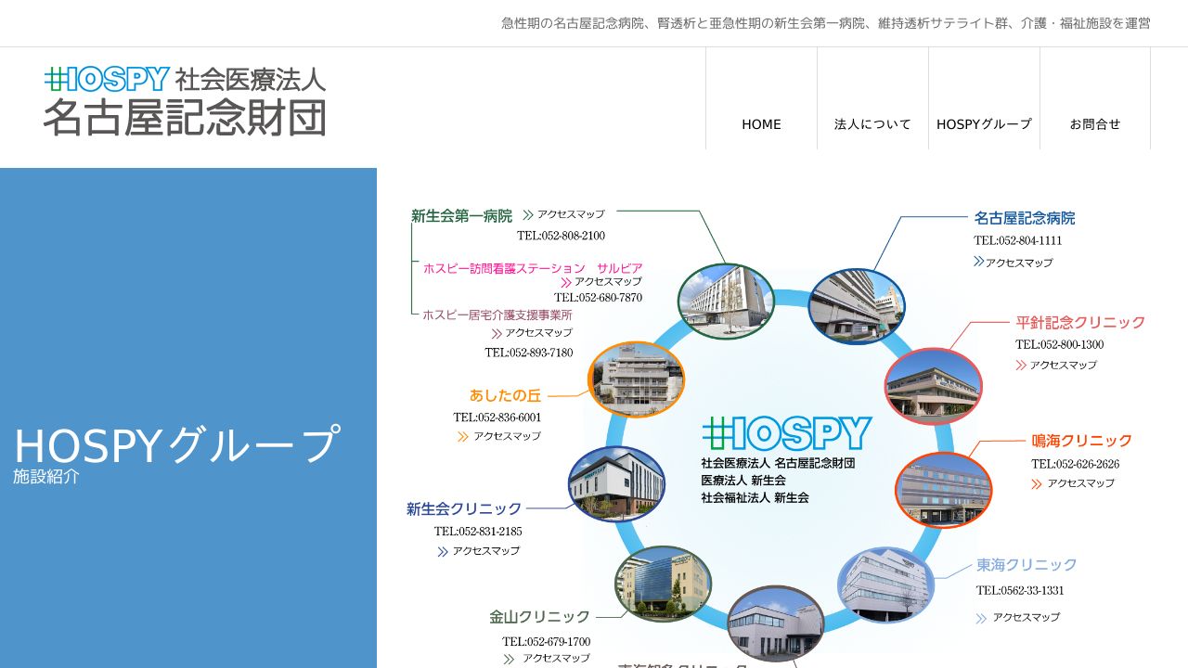Click the 金山クリニック building thumbnail
The height and width of the screenshot is (668, 1188).
click(x=663, y=584)
